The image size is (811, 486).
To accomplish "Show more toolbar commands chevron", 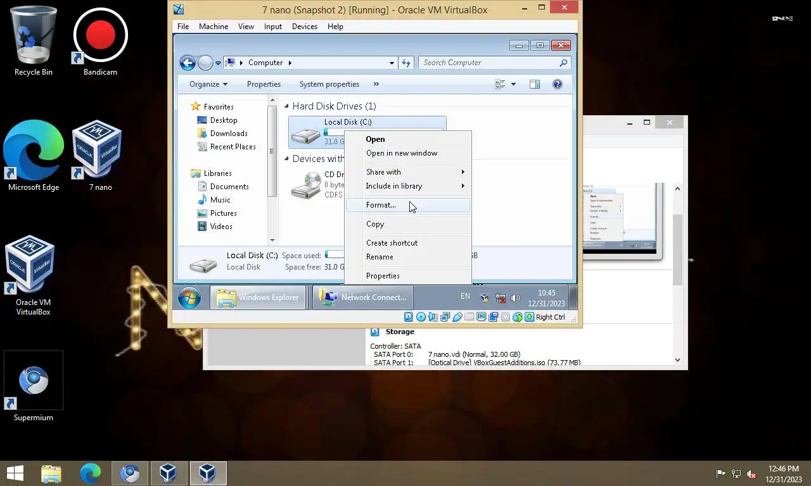I will (x=376, y=84).
